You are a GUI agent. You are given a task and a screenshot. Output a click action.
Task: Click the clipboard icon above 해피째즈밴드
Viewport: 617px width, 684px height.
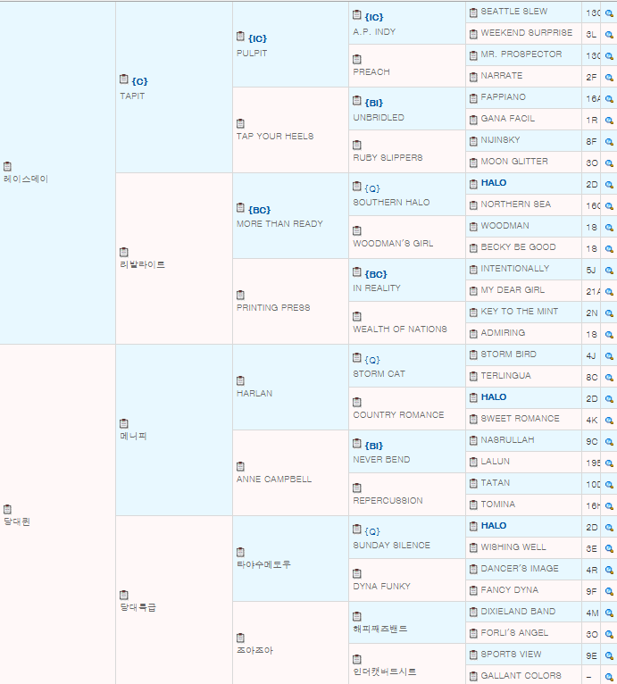(356, 616)
